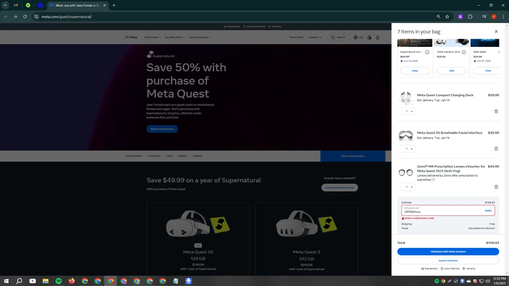Show info for Supernatural Annual subscription
Screen dimensions: 509x286
(x=427, y=52)
